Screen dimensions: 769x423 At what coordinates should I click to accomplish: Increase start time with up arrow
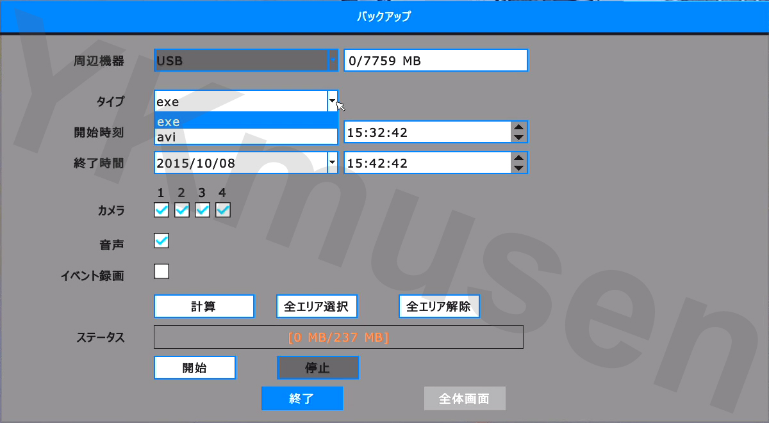(520, 127)
